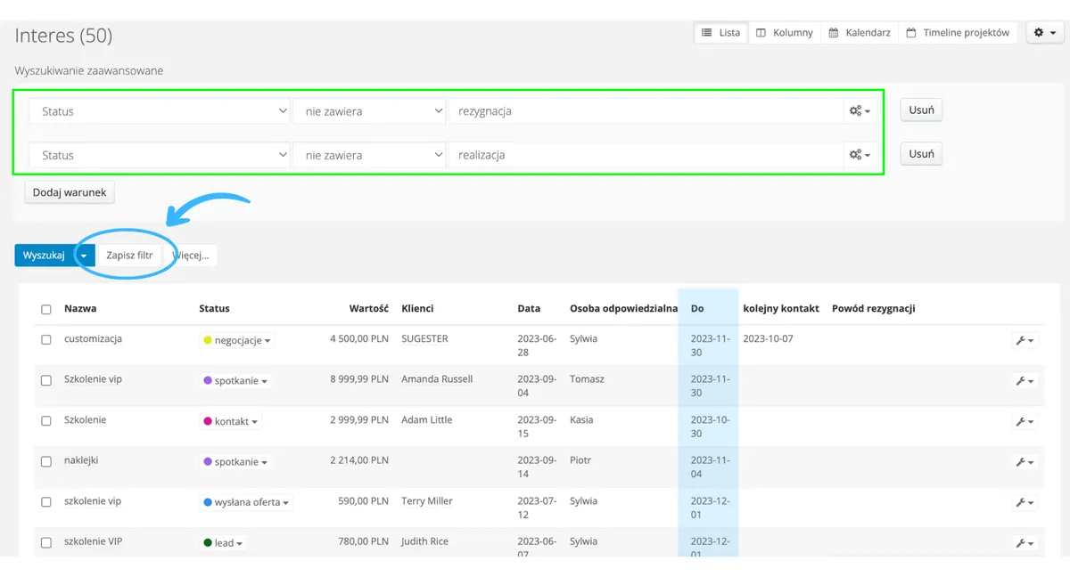
Task: Open condition options cog for realizacja filter
Action: [860, 155]
